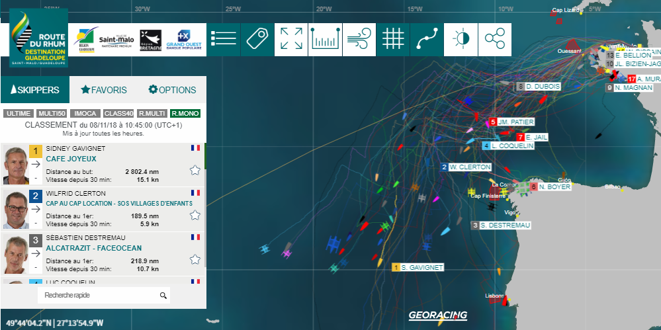Open the Région Guadeloupe sponsor logo
The width and height of the screenshot is (661, 330).
coord(85,40)
